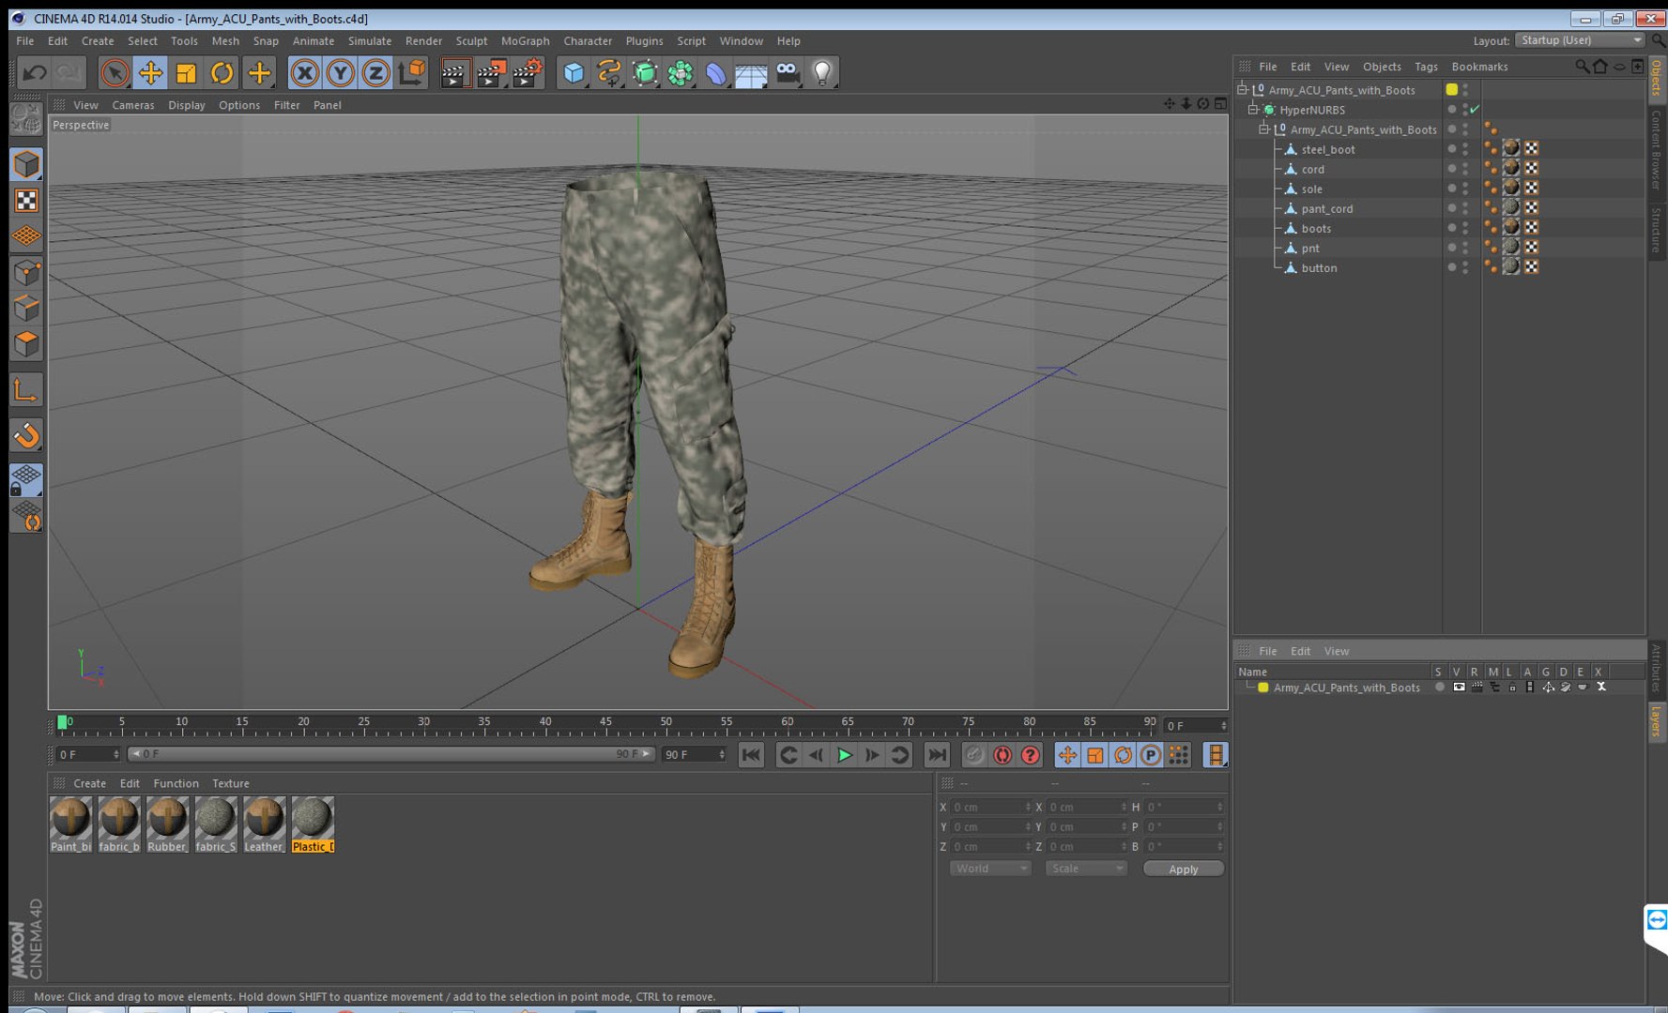The height and width of the screenshot is (1013, 1668).
Task: Open the World coordinate system dropdown
Action: (x=990, y=869)
